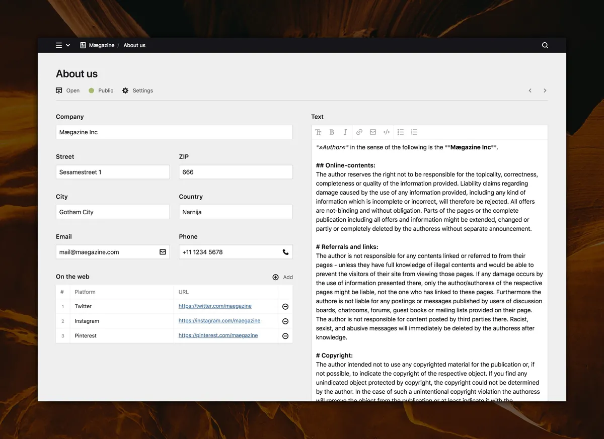The width and height of the screenshot is (604, 439).
Task: Insert email link via envelope toolbar icon
Action: tap(373, 132)
